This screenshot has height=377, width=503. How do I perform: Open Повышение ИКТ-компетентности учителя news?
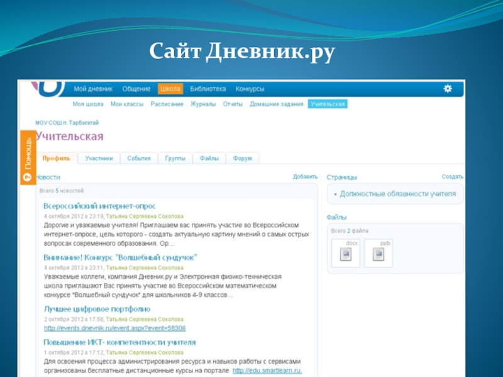click(119, 342)
